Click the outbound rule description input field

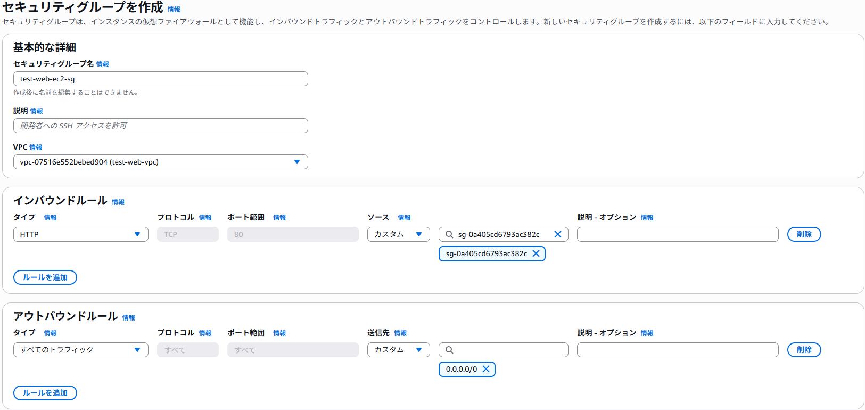point(677,350)
